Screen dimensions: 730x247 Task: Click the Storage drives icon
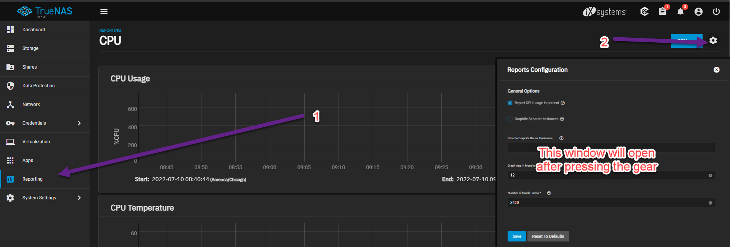pyautogui.click(x=10, y=48)
